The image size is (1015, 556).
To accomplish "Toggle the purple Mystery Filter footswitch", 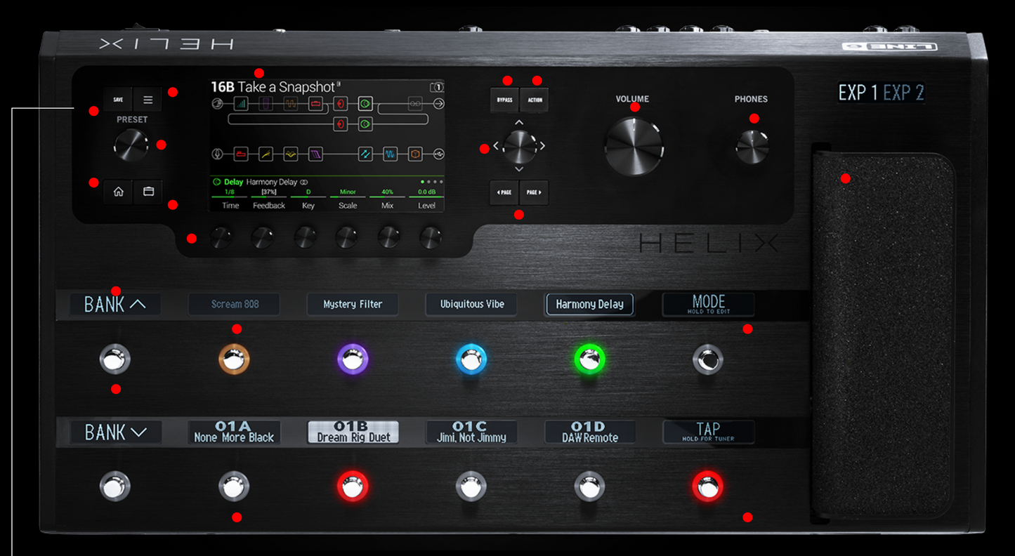I will click(x=353, y=359).
